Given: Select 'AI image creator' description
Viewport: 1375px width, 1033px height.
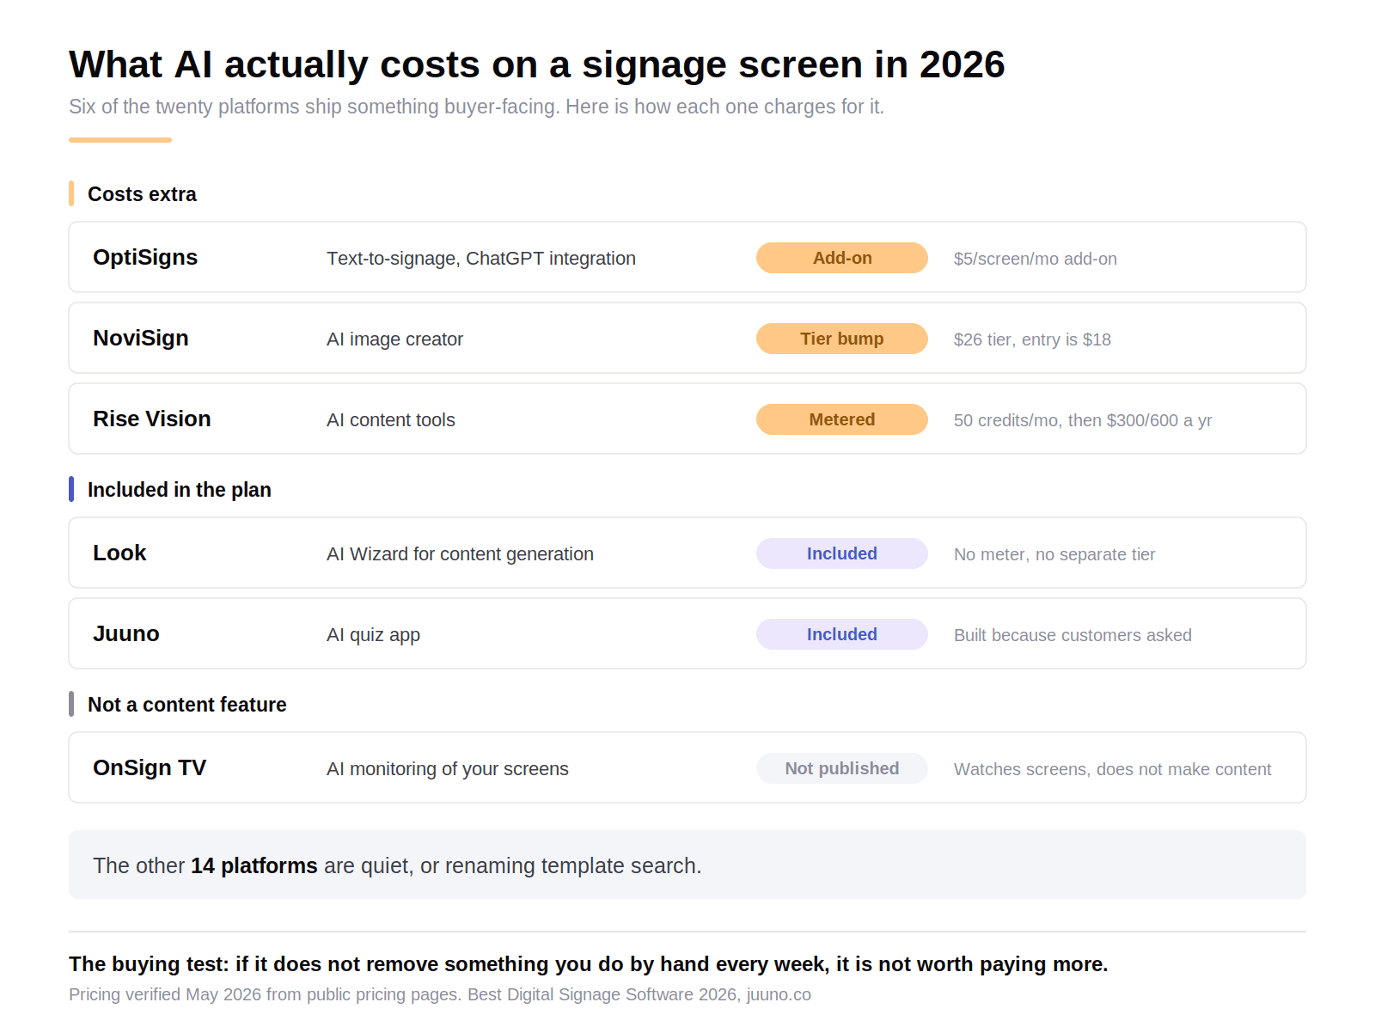Looking at the screenshot, I should coord(394,339).
